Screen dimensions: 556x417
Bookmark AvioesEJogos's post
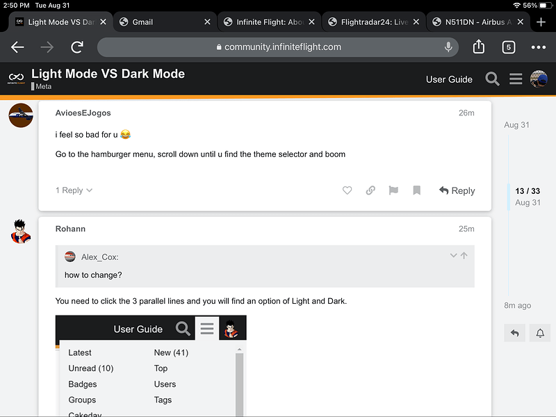tap(416, 190)
